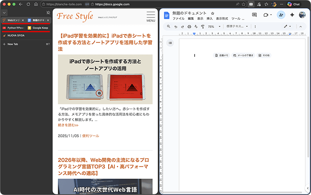Open the comment history icon
The height and width of the screenshot is (195, 311).
coord(254,15)
